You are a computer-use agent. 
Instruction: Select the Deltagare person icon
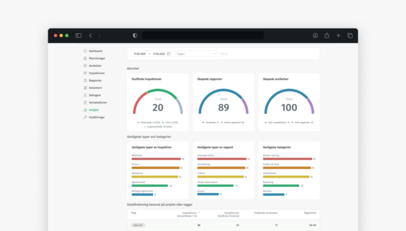pos(85,95)
